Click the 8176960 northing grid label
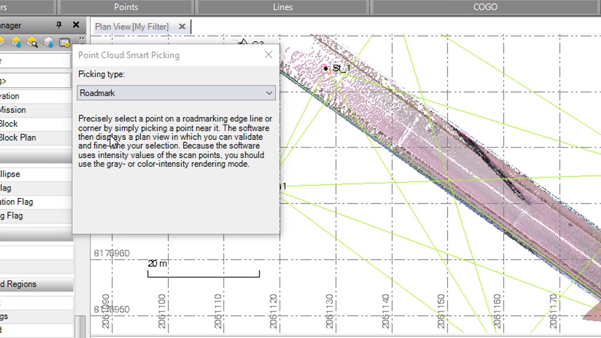601x338 pixels. 111,253
